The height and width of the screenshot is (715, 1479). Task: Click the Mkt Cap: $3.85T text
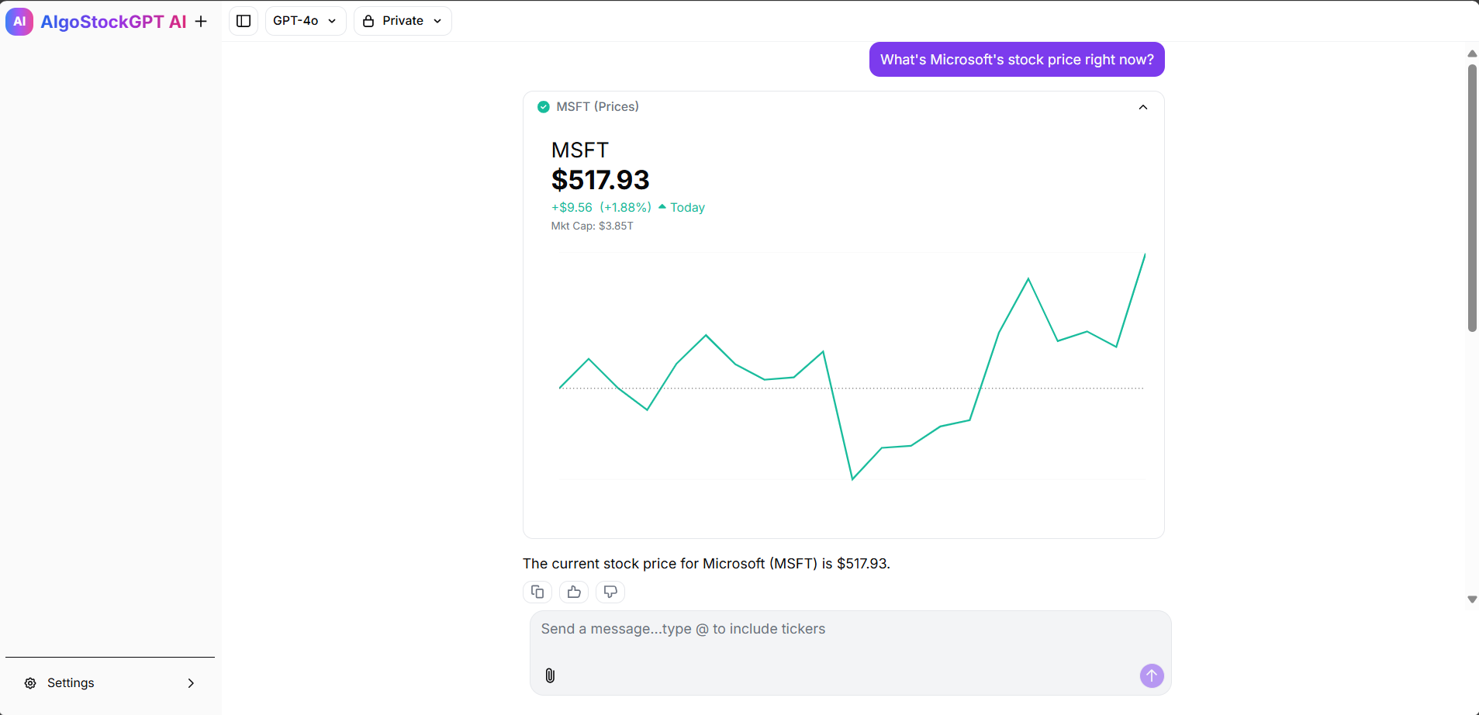pyautogui.click(x=592, y=226)
